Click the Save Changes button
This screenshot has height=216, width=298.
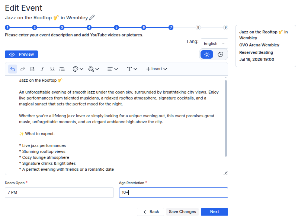point(182,212)
